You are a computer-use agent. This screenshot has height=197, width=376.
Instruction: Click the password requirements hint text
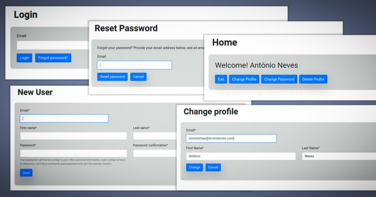[x=72, y=162]
